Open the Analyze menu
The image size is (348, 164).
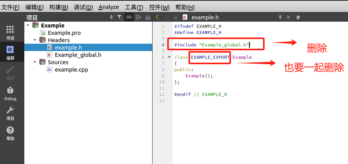109,7
